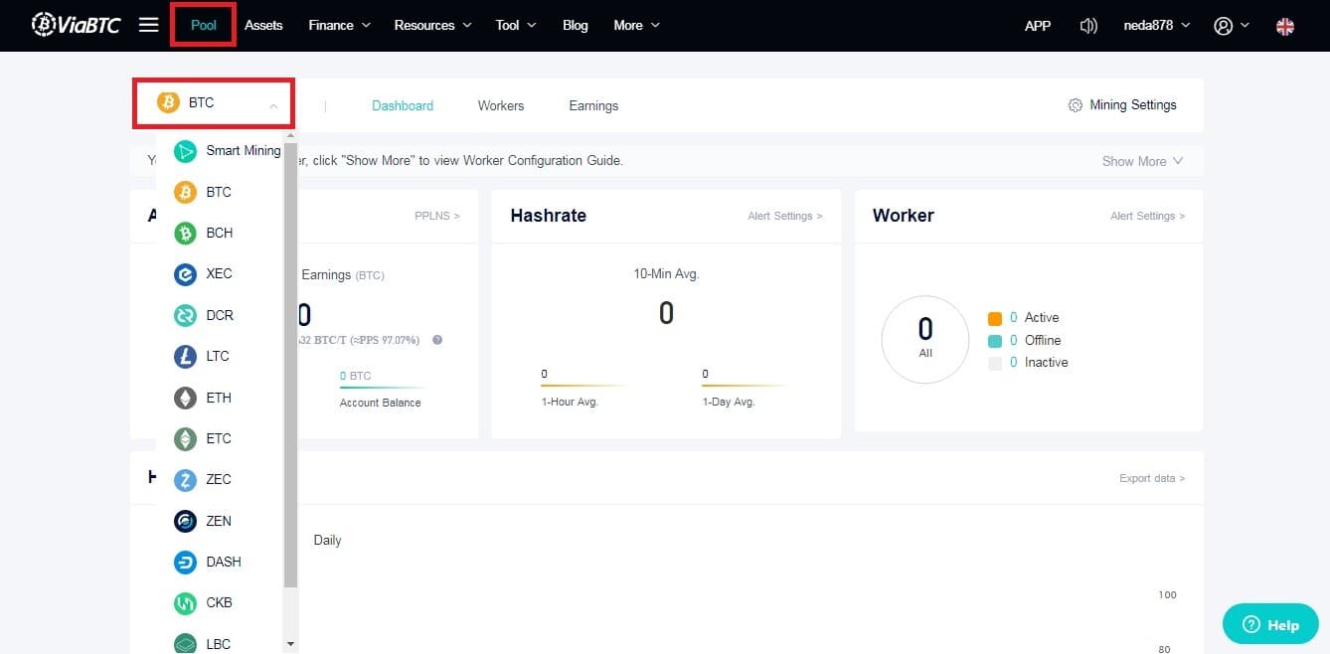
Task: Click the 10-Min Avg. hashrate label
Action: (x=666, y=273)
